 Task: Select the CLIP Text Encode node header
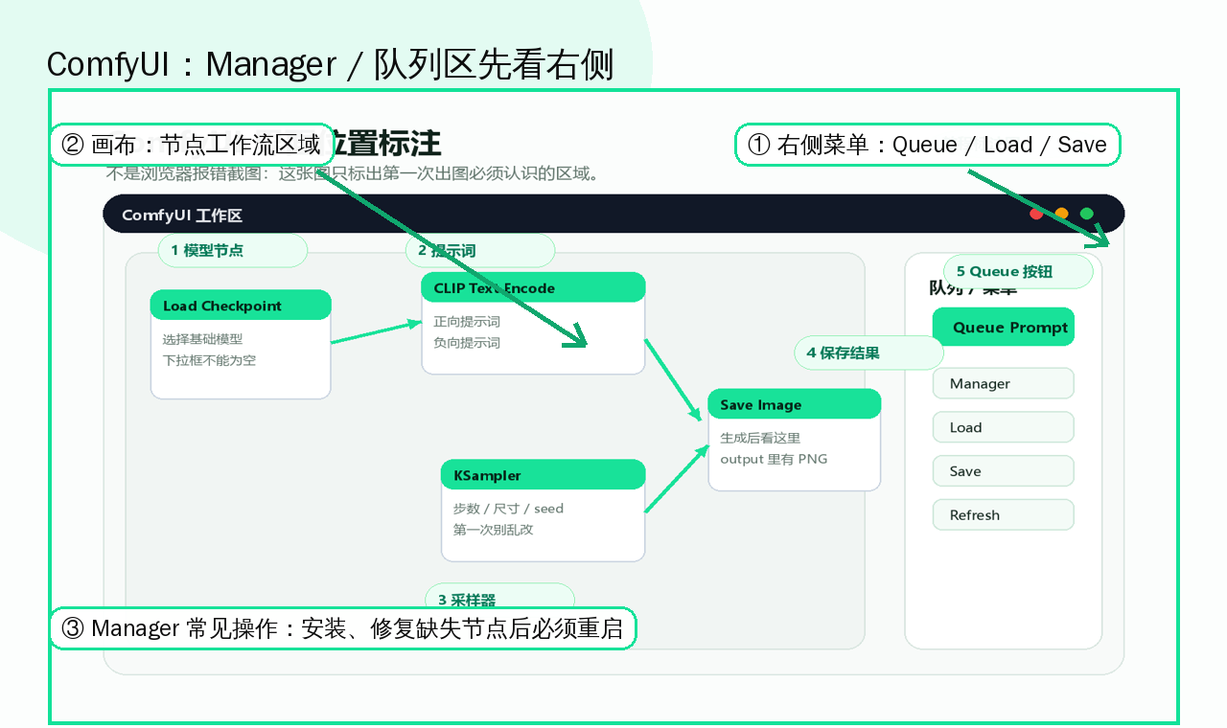[533, 287]
